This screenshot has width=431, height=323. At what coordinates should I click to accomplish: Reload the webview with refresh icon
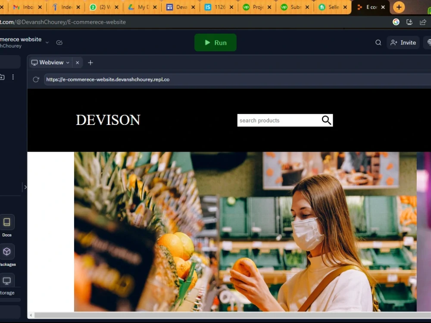pos(36,80)
